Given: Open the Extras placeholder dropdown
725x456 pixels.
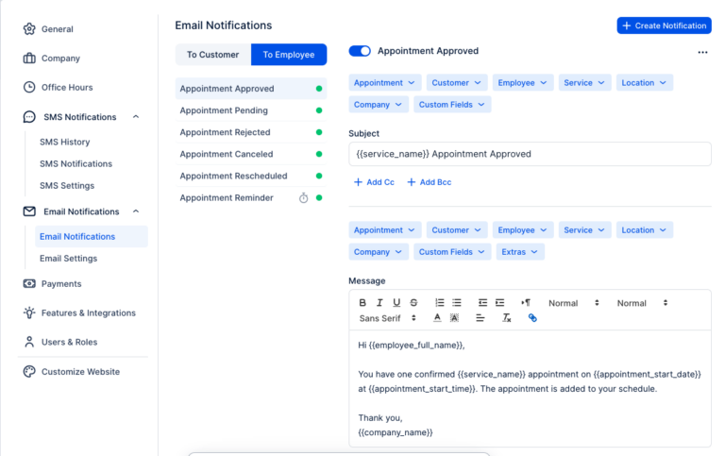Looking at the screenshot, I should point(520,252).
